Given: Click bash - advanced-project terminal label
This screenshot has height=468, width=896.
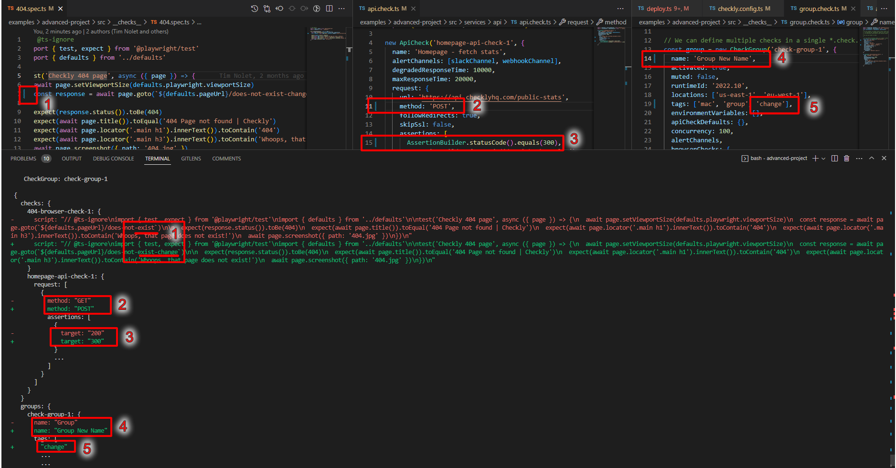Looking at the screenshot, I should (x=779, y=158).
